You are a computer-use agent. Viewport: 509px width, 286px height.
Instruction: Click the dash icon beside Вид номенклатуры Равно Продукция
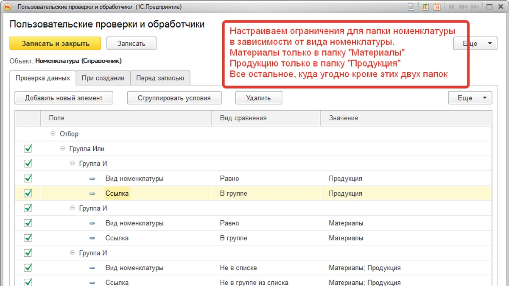click(92, 179)
